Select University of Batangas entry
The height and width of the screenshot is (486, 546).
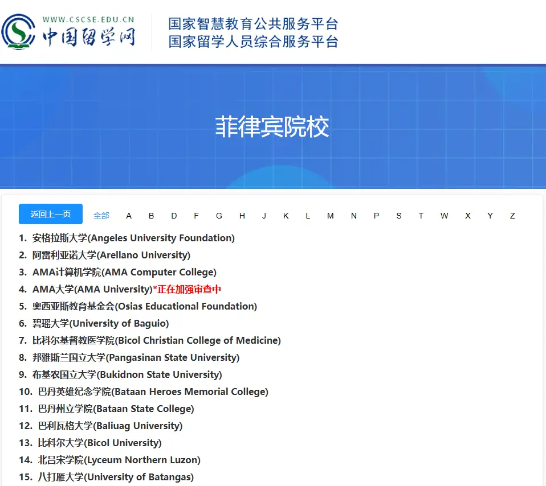coord(116,477)
